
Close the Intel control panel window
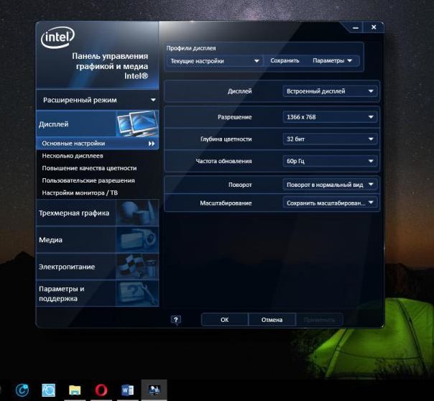[x=374, y=27]
